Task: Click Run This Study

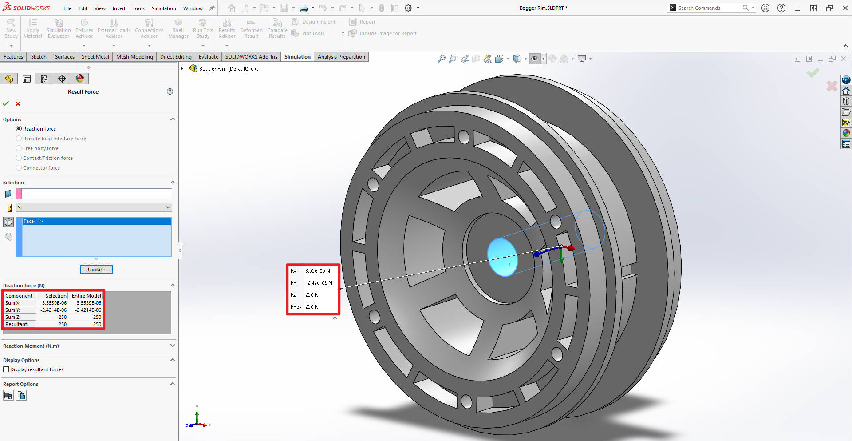Action: click(203, 28)
